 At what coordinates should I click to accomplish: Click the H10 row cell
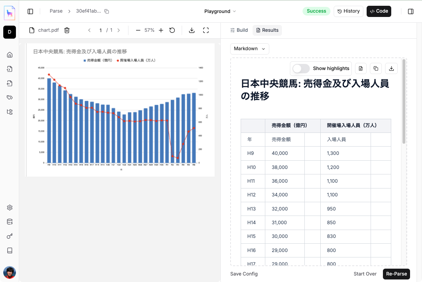click(x=253, y=167)
